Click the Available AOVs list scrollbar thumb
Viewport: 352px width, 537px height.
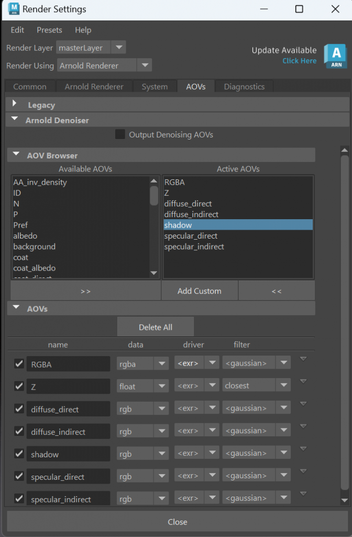(154, 196)
